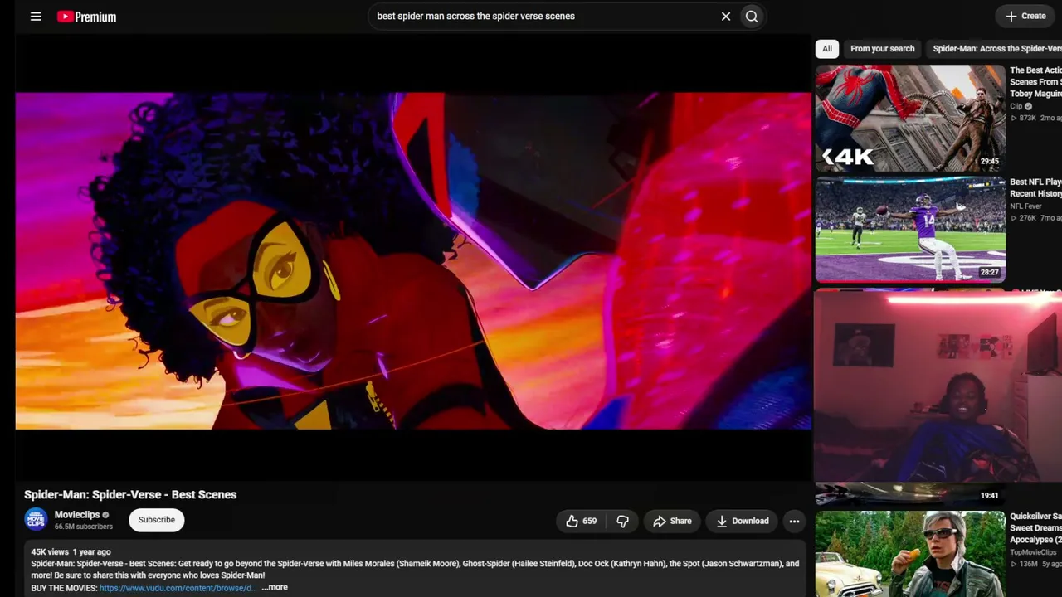This screenshot has height=597, width=1062.
Task: Click the 29:45 duration badge
Action: (989, 162)
